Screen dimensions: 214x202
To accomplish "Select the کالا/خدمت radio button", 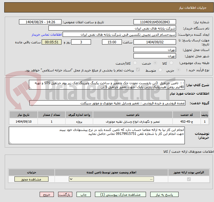I will point(135,63).
